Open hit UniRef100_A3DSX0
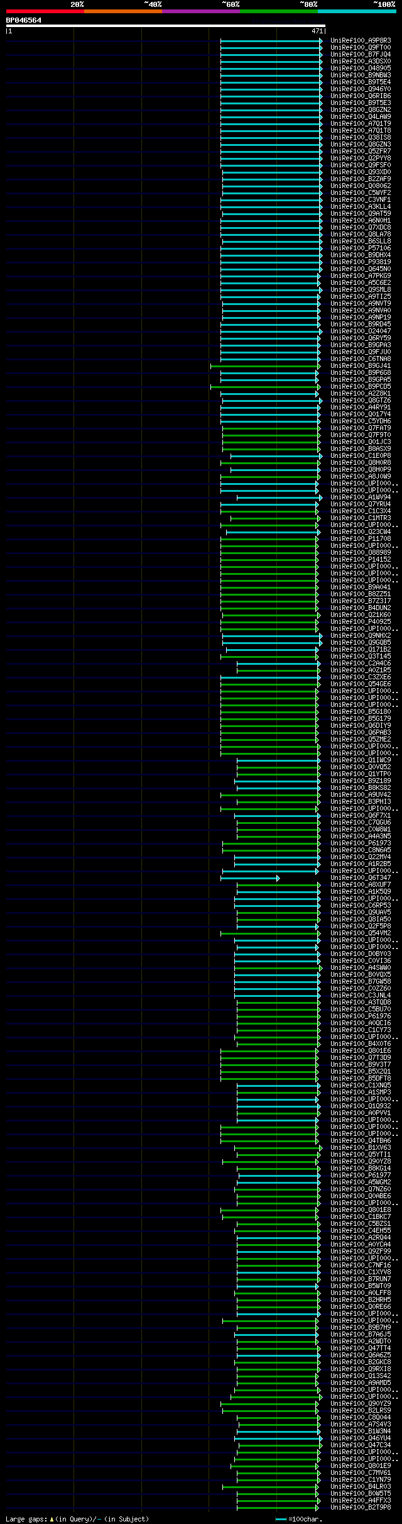Screen dimensions: 402x1524 point(361,62)
